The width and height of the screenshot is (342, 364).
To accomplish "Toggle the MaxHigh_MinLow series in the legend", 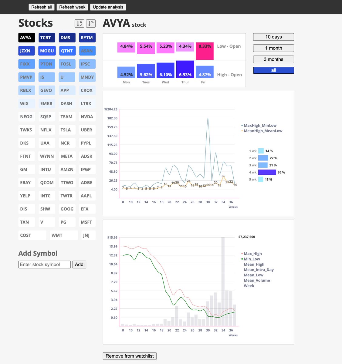I will pos(262,125).
